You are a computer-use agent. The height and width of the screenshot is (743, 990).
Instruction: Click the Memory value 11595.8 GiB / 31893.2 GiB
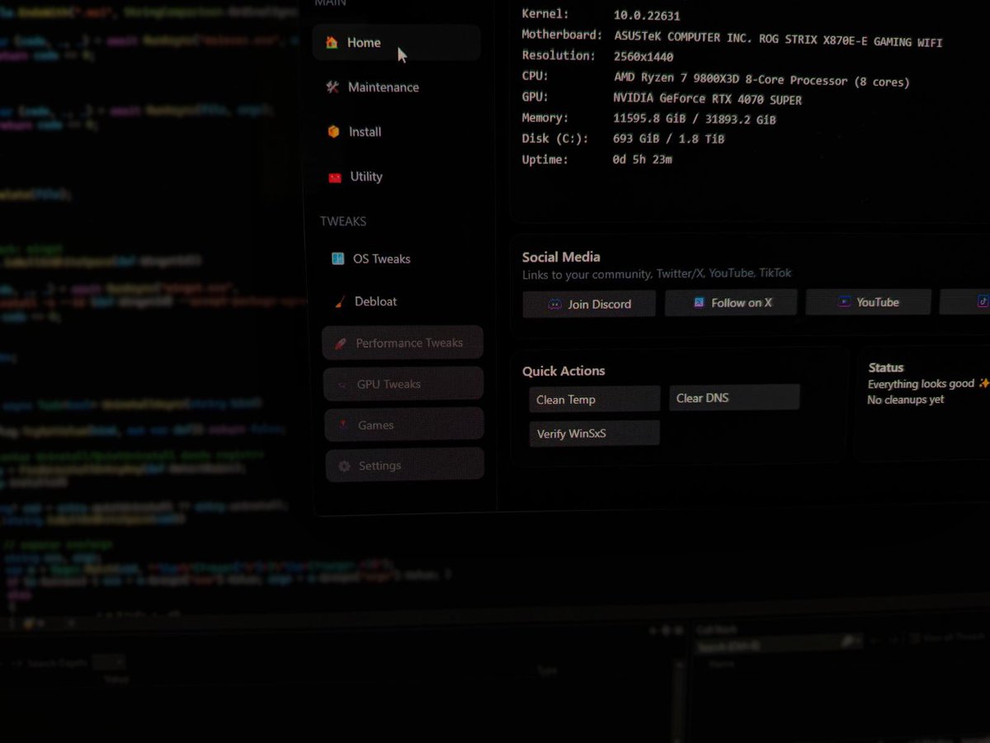695,119
